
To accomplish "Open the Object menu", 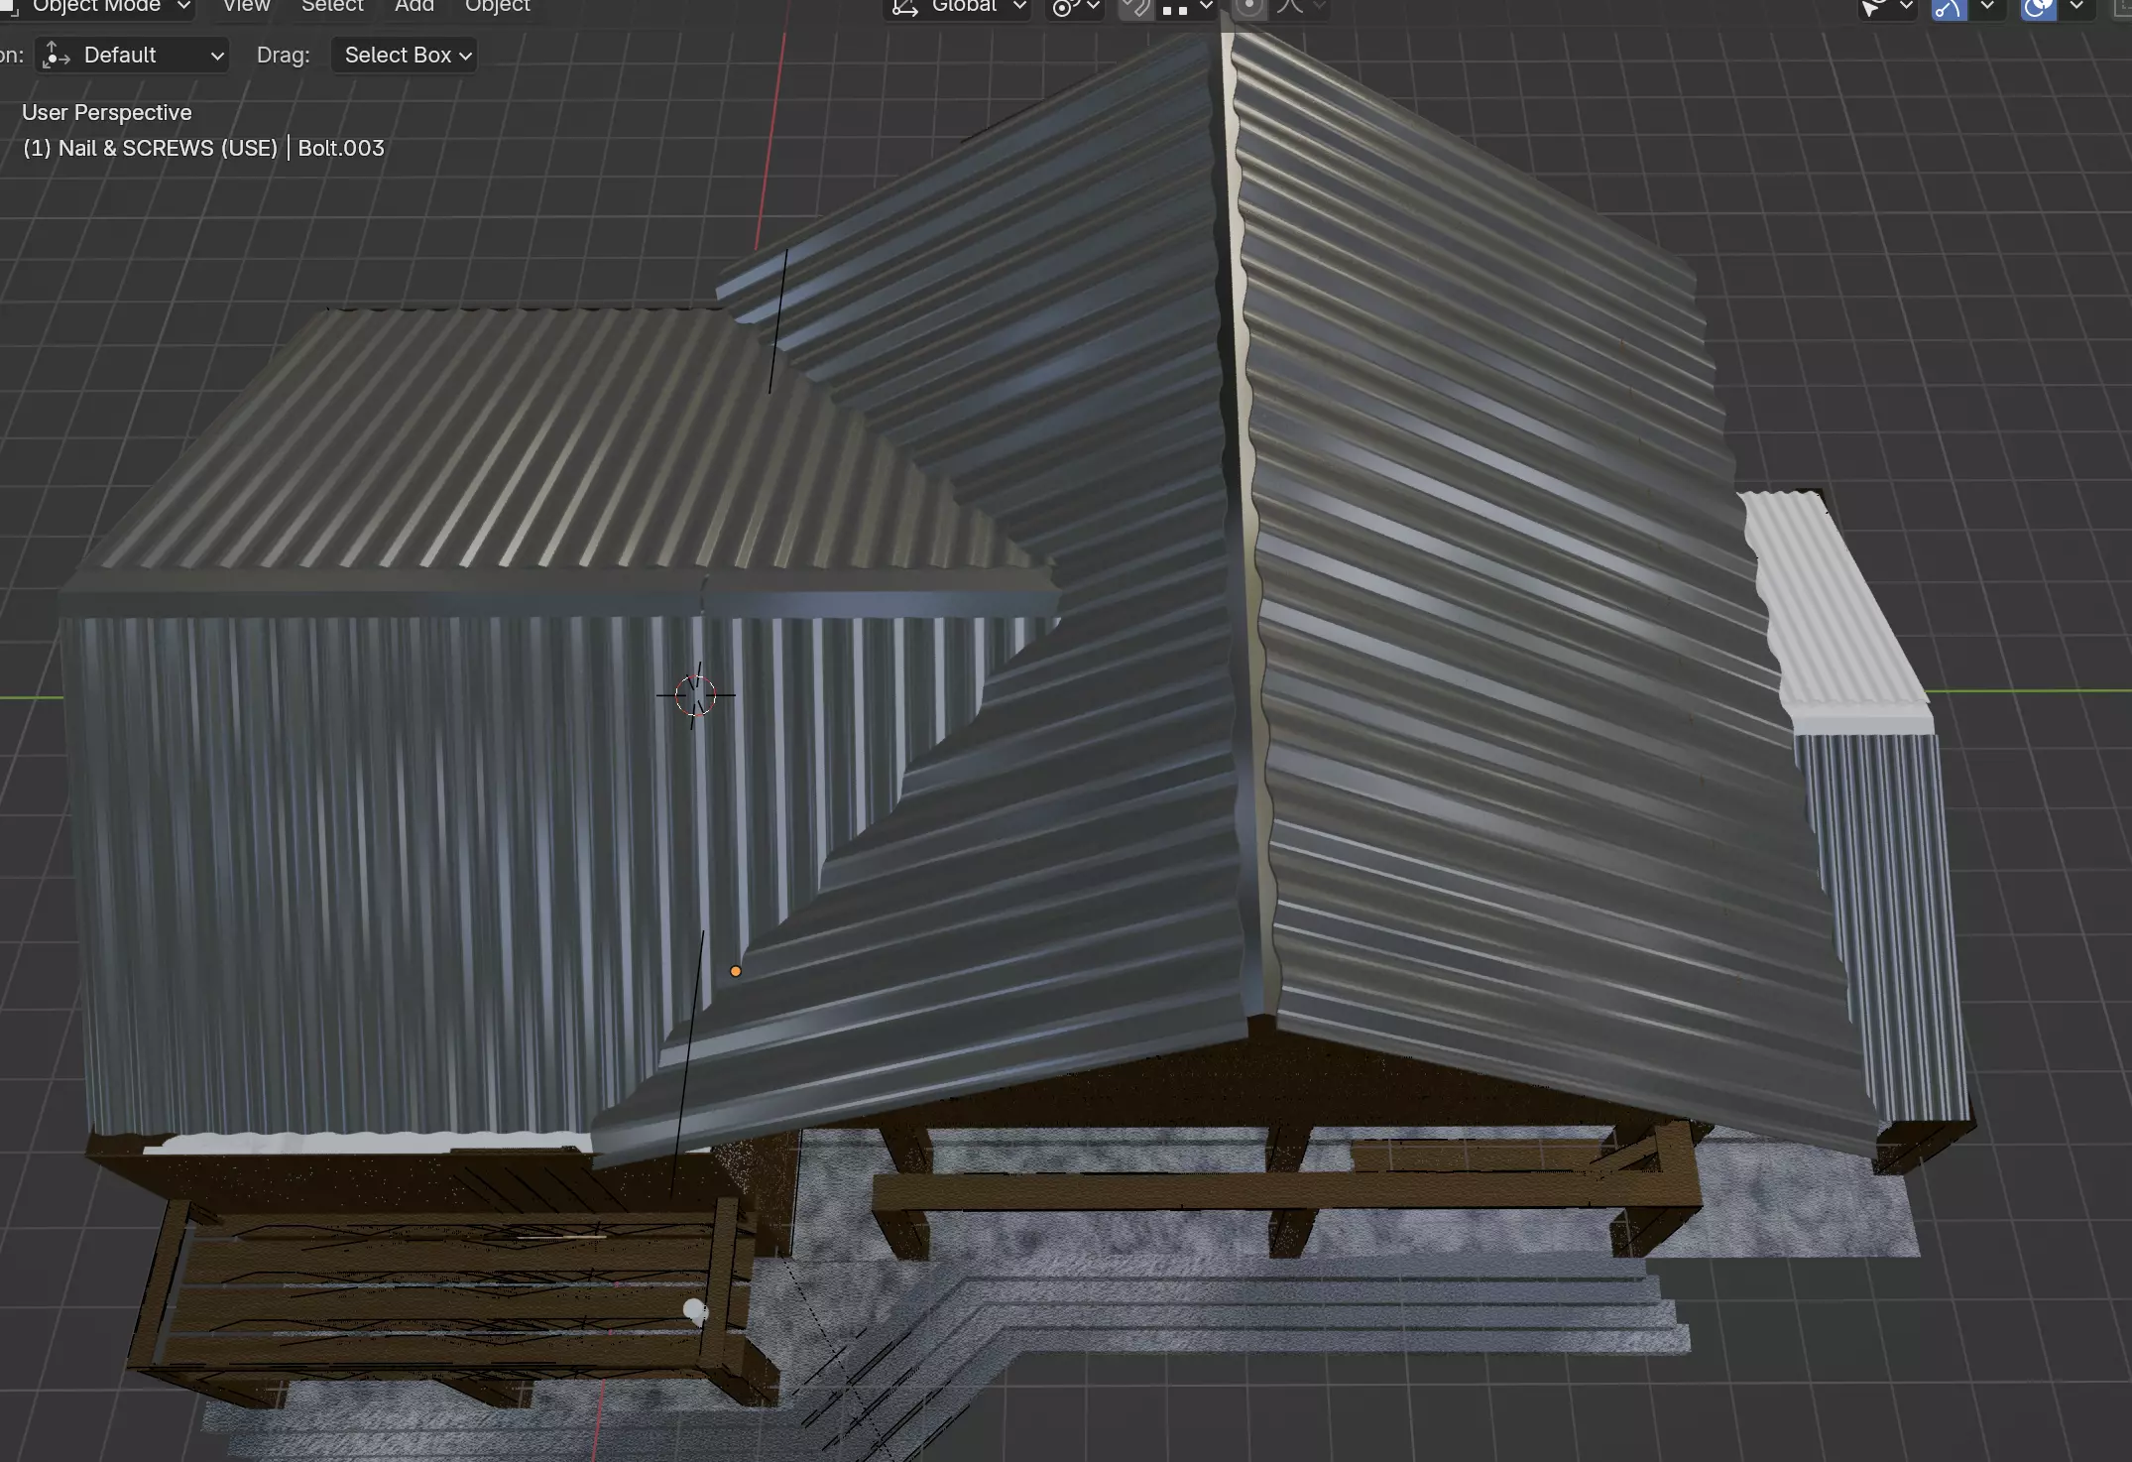I will (497, 6).
